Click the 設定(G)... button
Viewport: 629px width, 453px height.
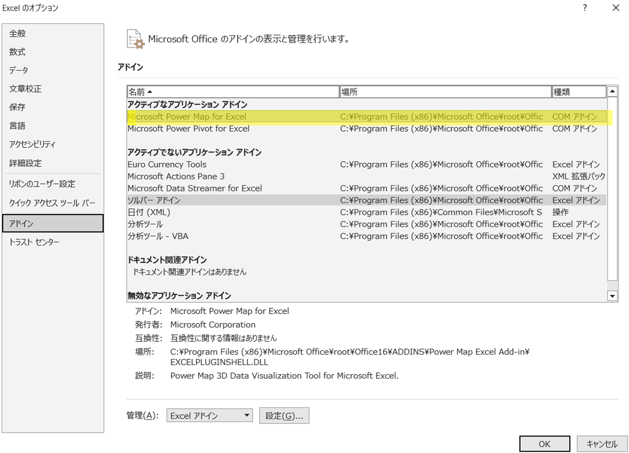pos(284,416)
